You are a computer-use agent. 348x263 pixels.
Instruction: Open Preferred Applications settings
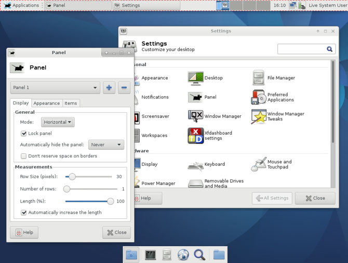click(x=259, y=97)
